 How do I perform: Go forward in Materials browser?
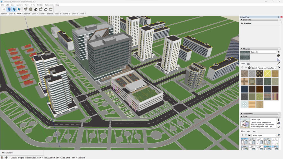(246, 68)
